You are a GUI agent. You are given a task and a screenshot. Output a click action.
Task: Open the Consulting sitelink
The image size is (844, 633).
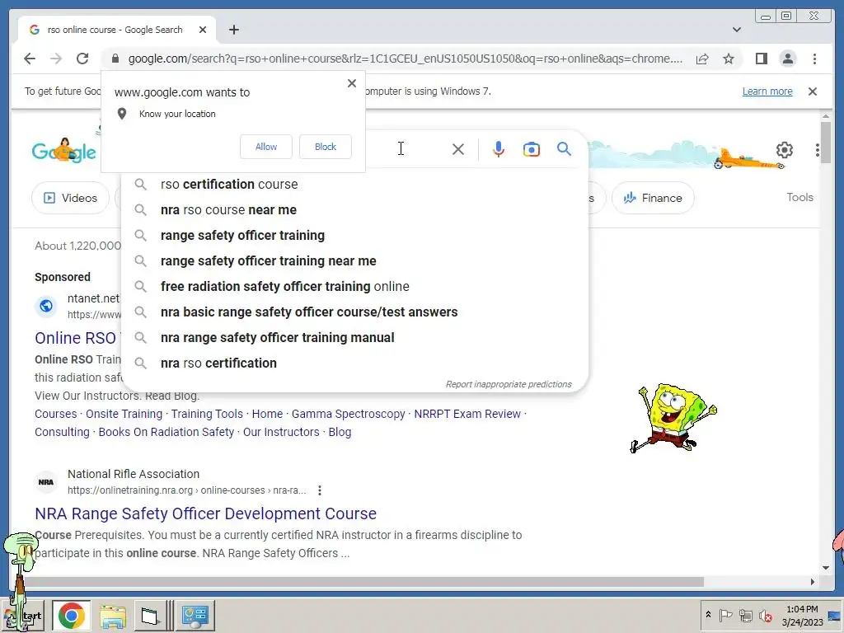[x=62, y=432]
